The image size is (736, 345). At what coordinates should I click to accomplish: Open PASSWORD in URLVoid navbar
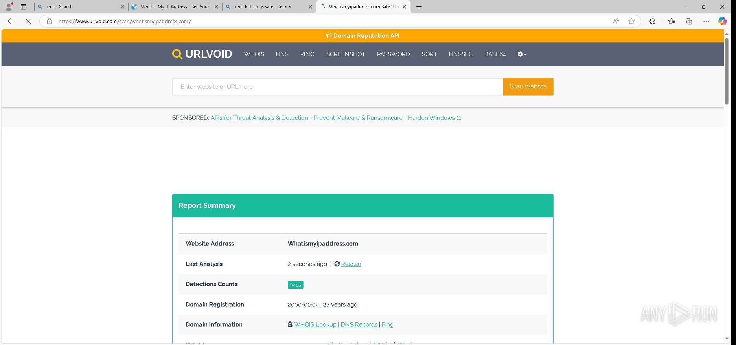coord(393,54)
